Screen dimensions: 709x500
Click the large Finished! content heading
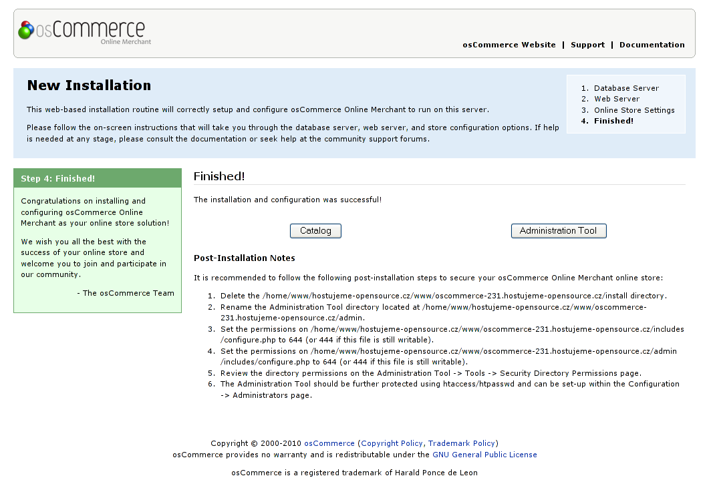[x=219, y=176]
